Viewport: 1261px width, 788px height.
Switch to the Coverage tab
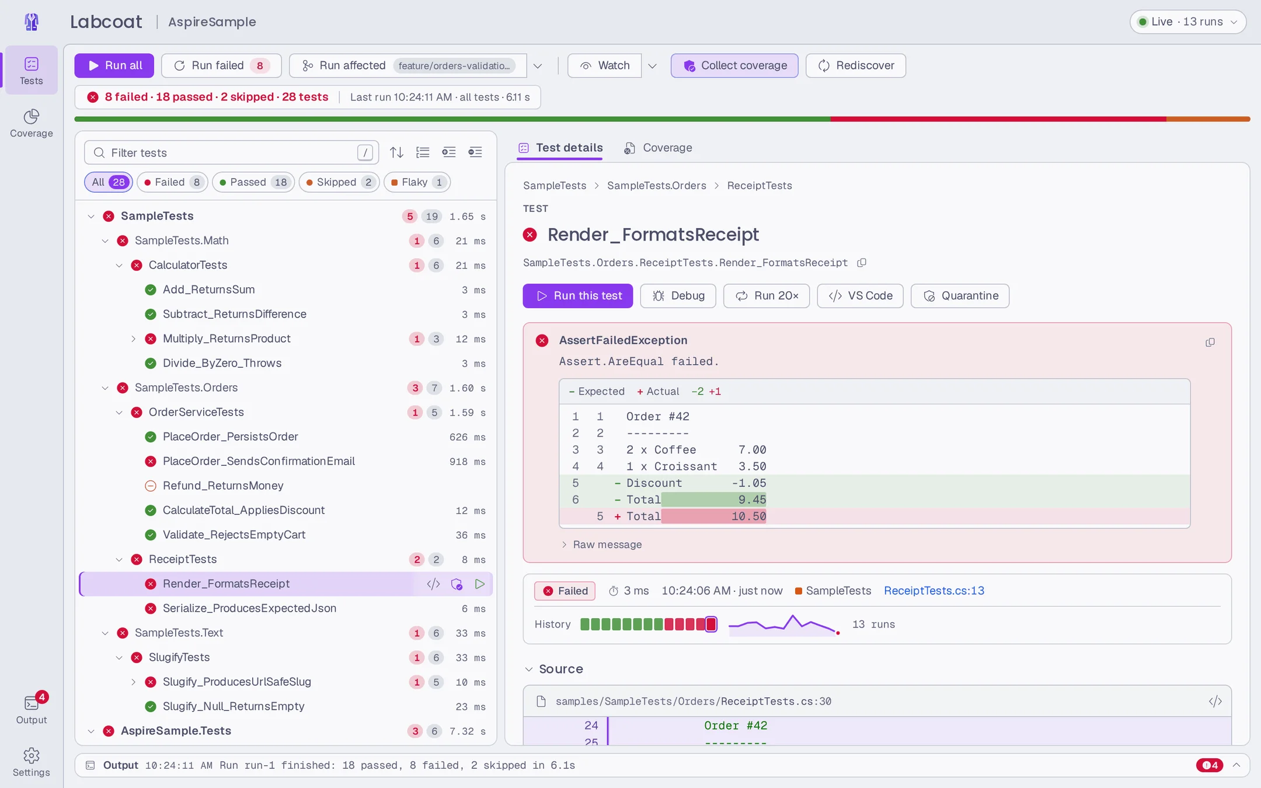click(x=658, y=148)
